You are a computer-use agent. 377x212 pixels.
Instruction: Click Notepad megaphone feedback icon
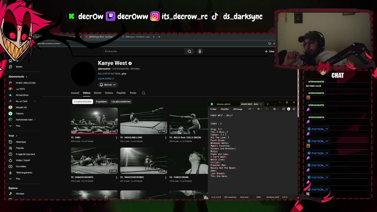284,109
